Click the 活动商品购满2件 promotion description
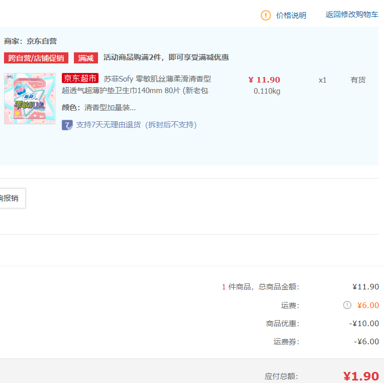 point(166,57)
